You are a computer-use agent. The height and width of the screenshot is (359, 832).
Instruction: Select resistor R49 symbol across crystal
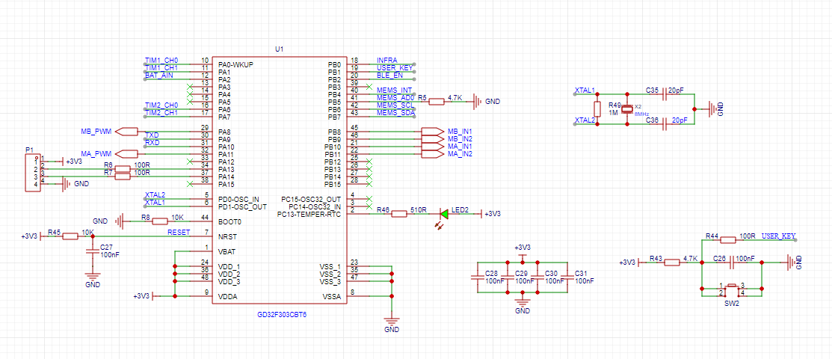click(597, 109)
